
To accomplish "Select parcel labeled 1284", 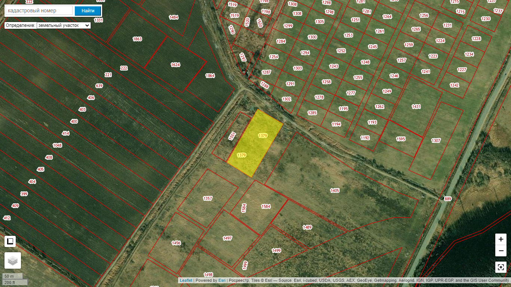I will (x=281, y=41).
